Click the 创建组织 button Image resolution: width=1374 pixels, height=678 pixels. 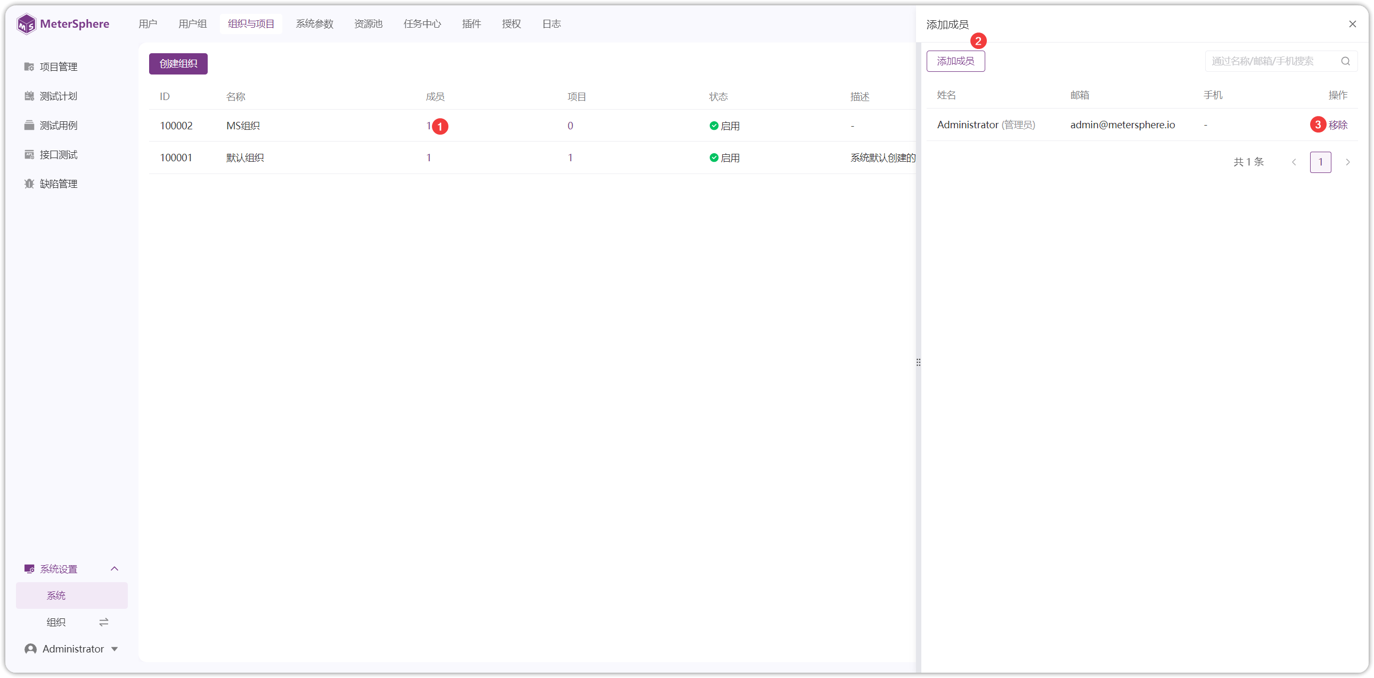pos(178,64)
